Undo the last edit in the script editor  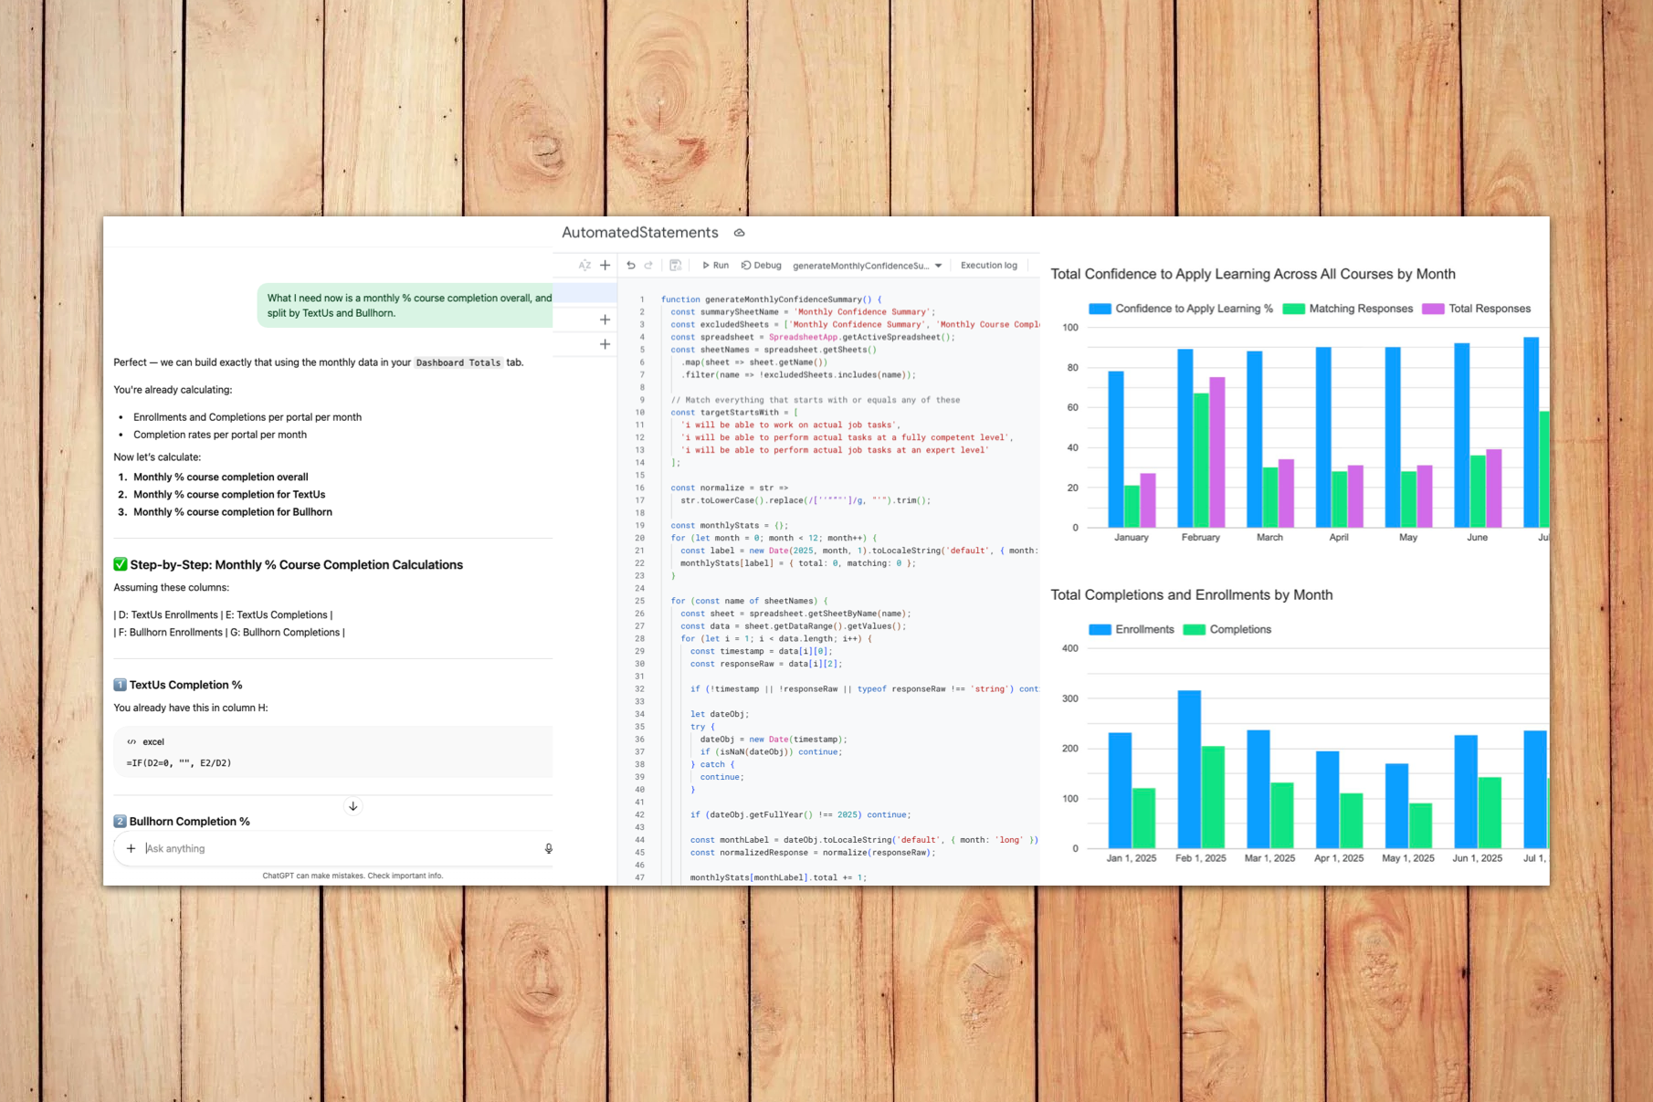631,266
